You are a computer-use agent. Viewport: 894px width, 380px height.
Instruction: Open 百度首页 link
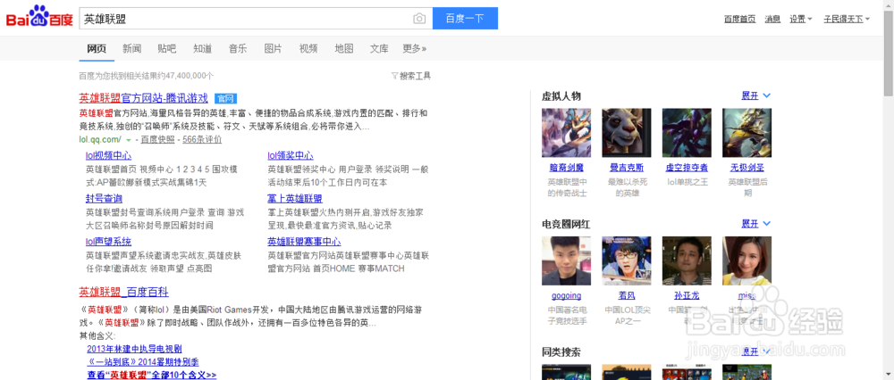pos(740,19)
